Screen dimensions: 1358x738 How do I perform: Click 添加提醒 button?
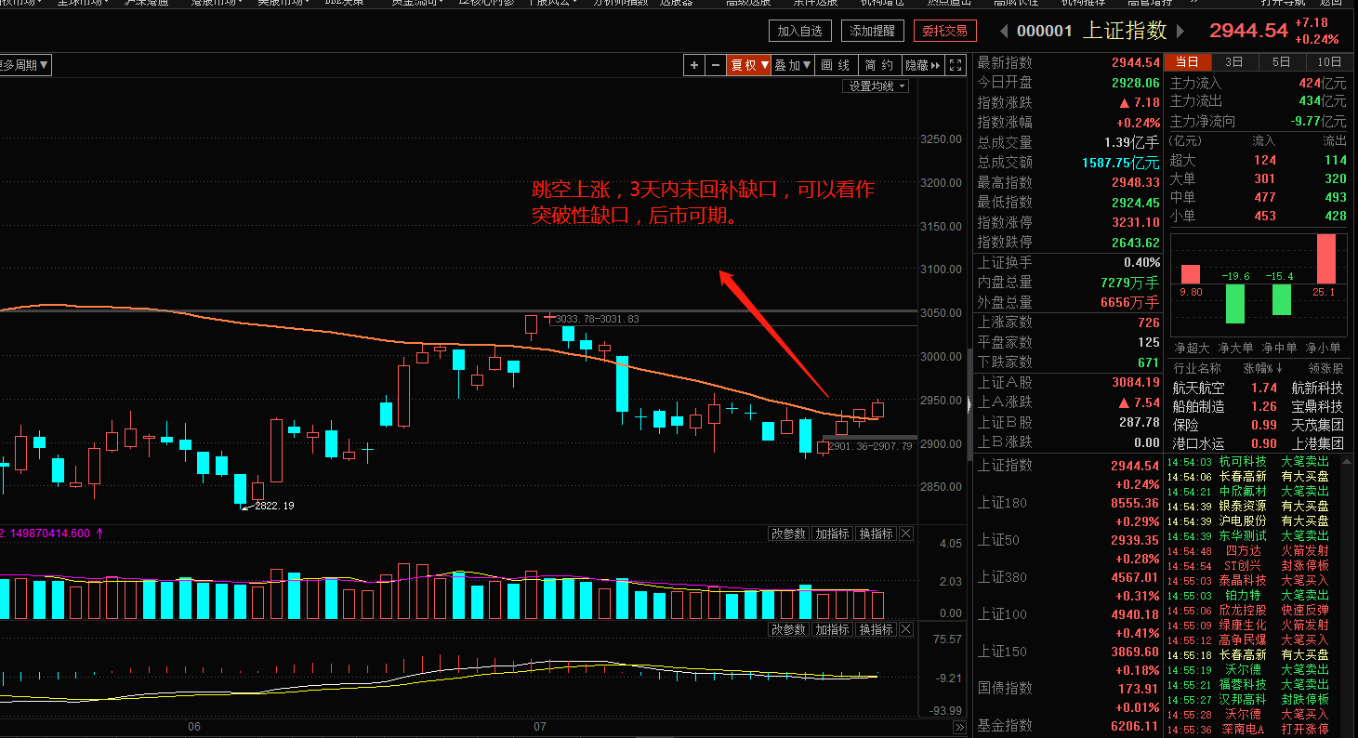pyautogui.click(x=873, y=31)
